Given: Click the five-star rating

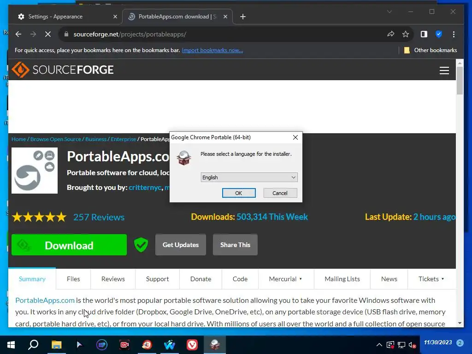Looking at the screenshot, I should point(39,217).
